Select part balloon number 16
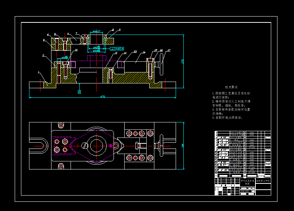294x211 pixels. point(161,50)
